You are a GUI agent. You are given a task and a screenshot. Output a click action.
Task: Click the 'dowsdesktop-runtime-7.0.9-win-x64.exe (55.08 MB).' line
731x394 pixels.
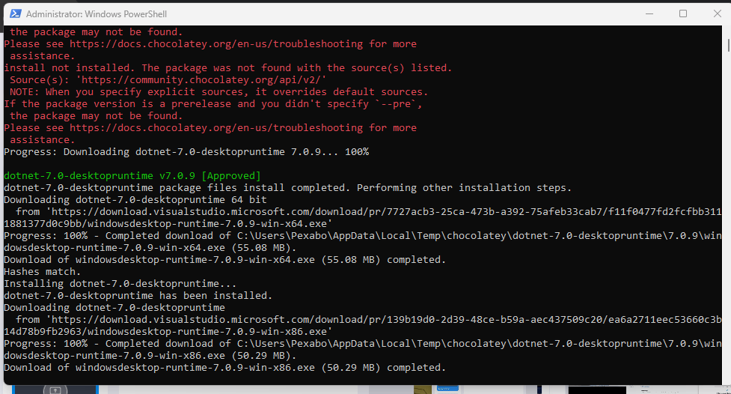pyautogui.click(x=150, y=247)
